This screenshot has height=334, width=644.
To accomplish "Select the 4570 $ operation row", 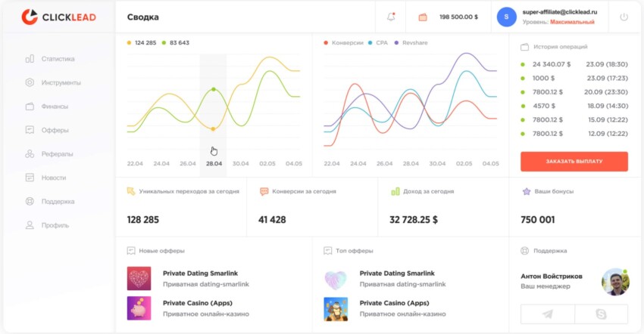I will 574,106.
